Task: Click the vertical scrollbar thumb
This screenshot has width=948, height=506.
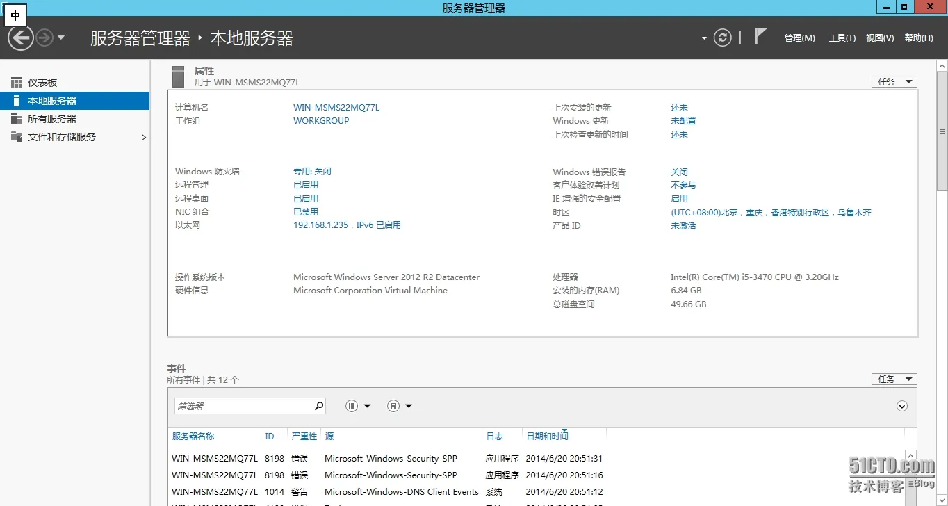Action: pos(942,131)
